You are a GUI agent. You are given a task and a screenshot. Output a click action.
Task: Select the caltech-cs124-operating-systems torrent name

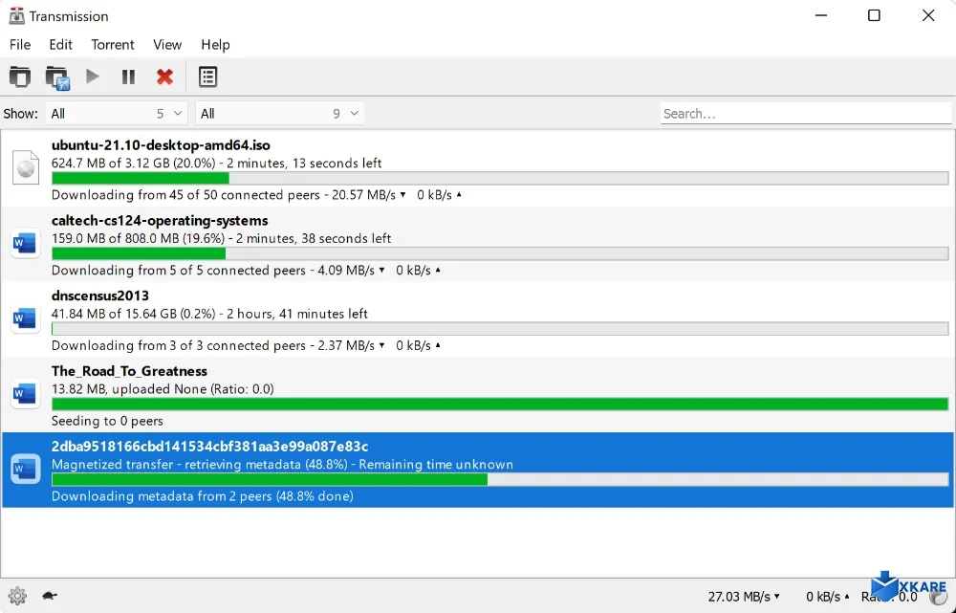pyautogui.click(x=160, y=220)
